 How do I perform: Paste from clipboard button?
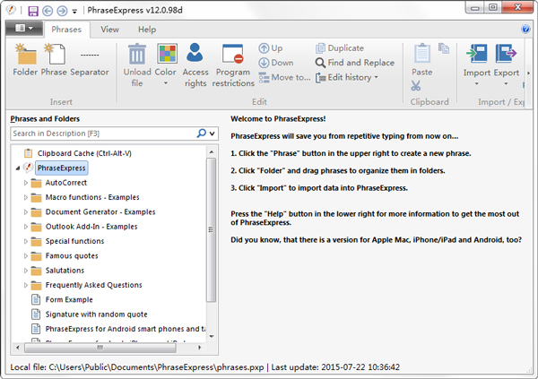[x=422, y=60]
